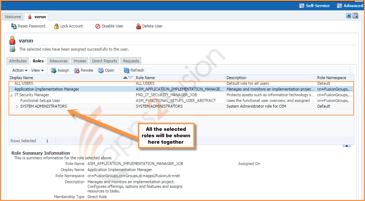Click the ASM_APPLICATION_IMPLEMENTATION_MANAGER_JOB value in summary

pyautogui.click(x=135, y=164)
